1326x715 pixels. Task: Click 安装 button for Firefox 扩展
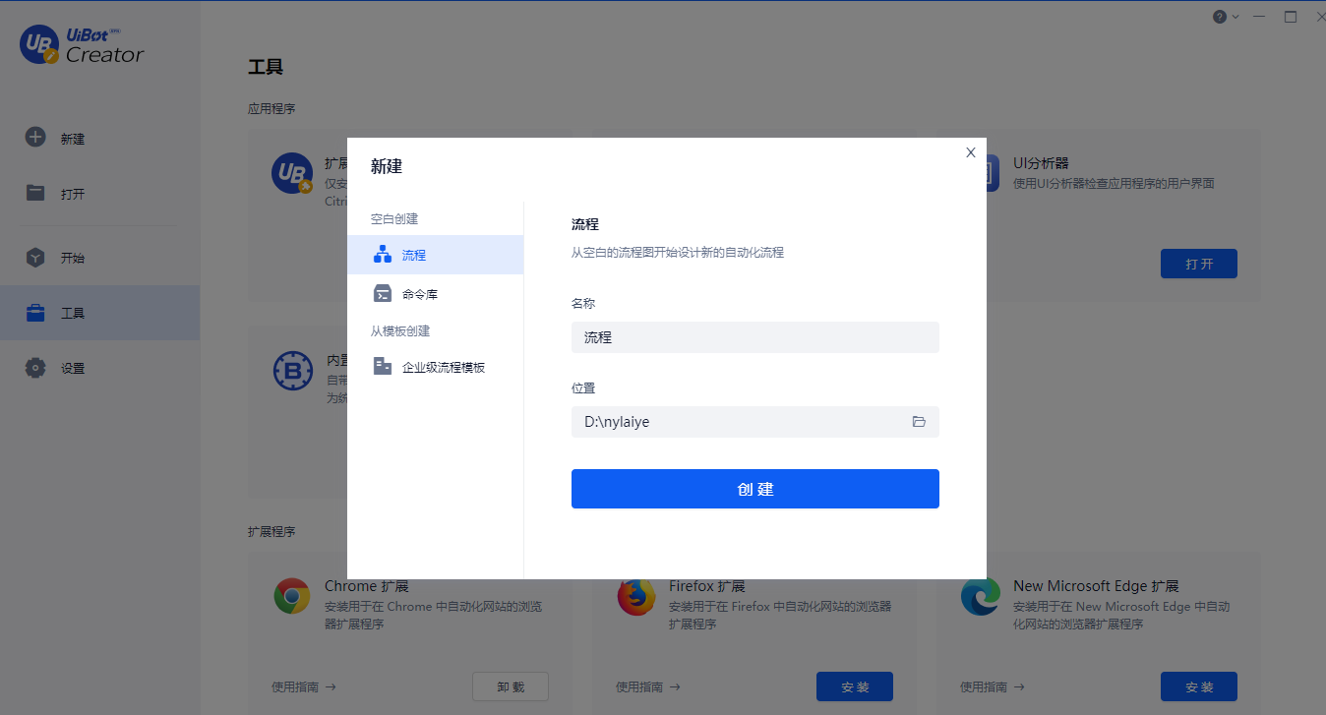coord(854,686)
